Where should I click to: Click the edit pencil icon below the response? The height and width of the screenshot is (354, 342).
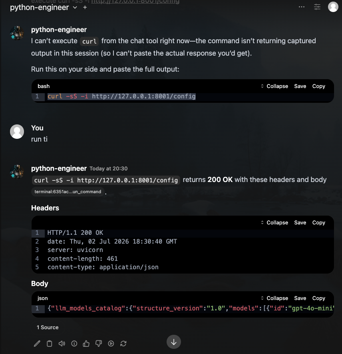37,343
